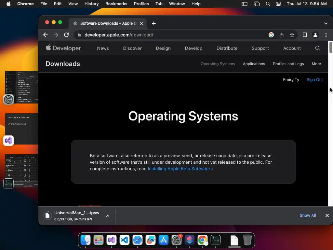Open System Settings from the Dock
The width and height of the screenshot is (333, 250).
point(177,240)
